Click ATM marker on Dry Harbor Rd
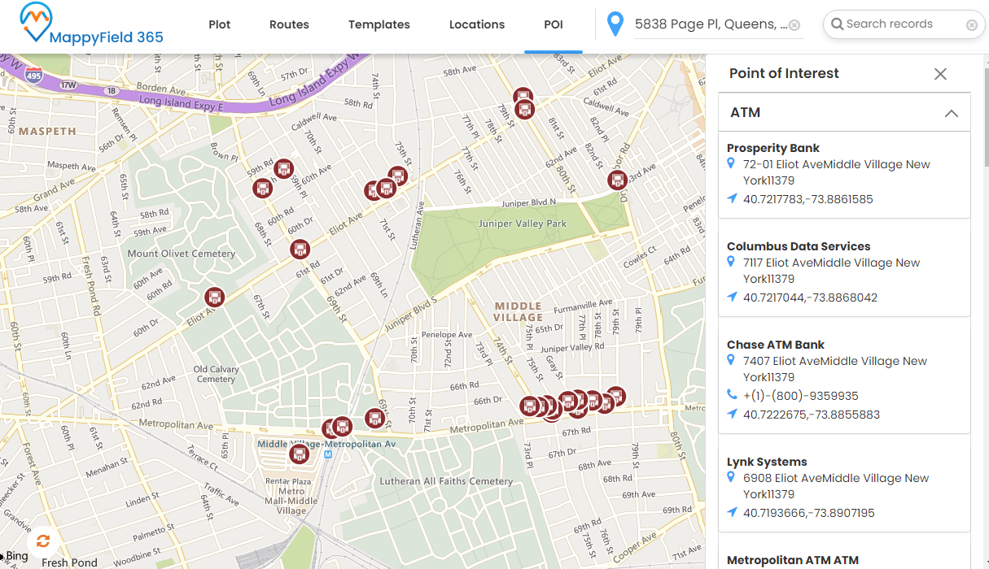The width and height of the screenshot is (989, 569). 618,180
